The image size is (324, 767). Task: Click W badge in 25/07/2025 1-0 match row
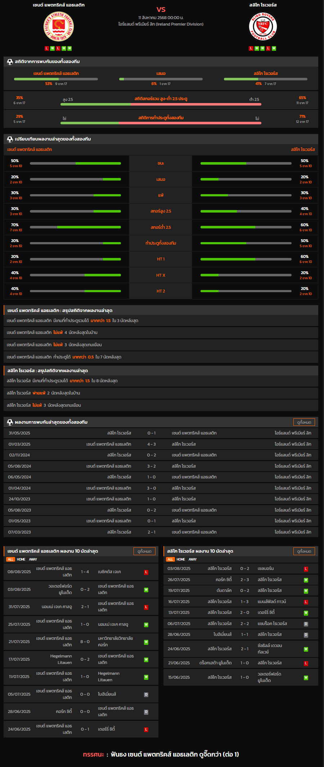(146, 625)
